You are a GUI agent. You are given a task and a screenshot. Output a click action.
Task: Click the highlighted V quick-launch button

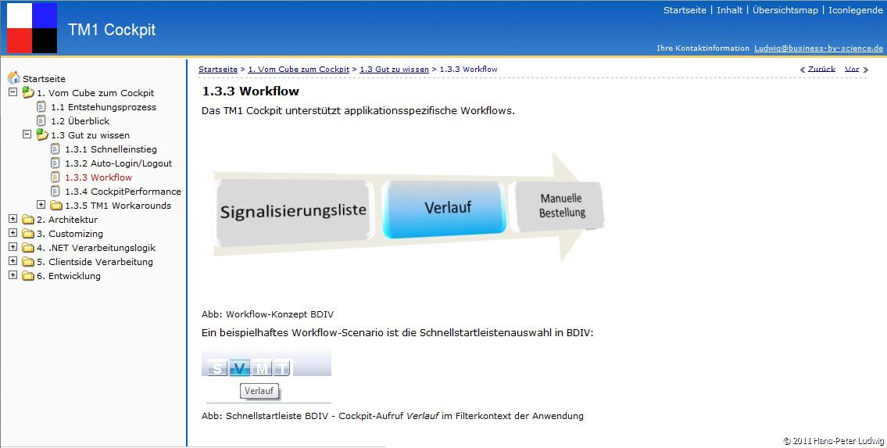pos(239,368)
